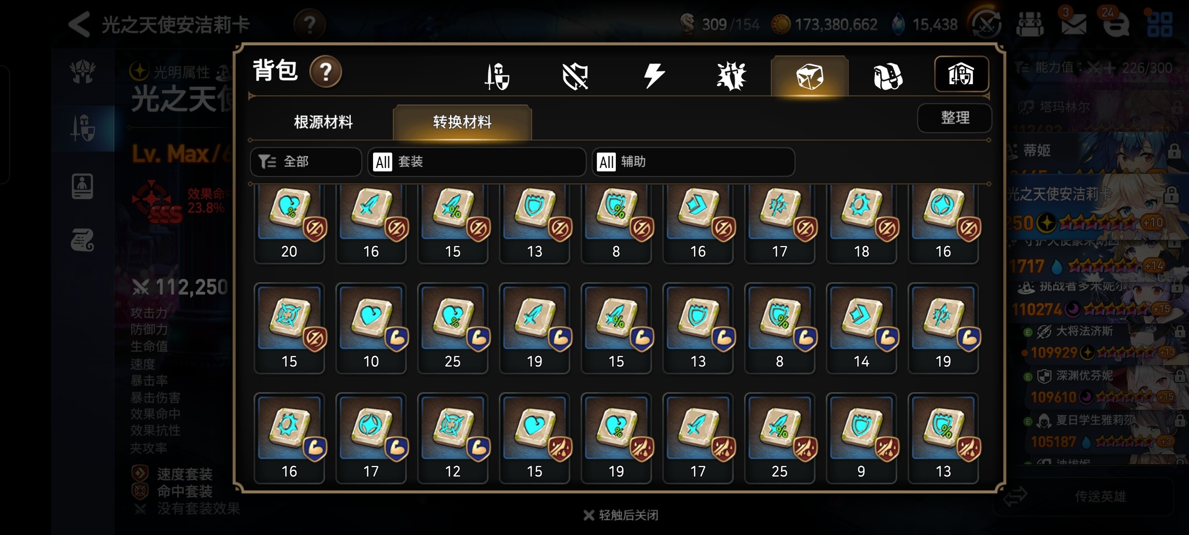Choose the sword-percent material with count 25 in the bottom row
Image resolution: width=1189 pixels, height=535 pixels.
[780, 438]
